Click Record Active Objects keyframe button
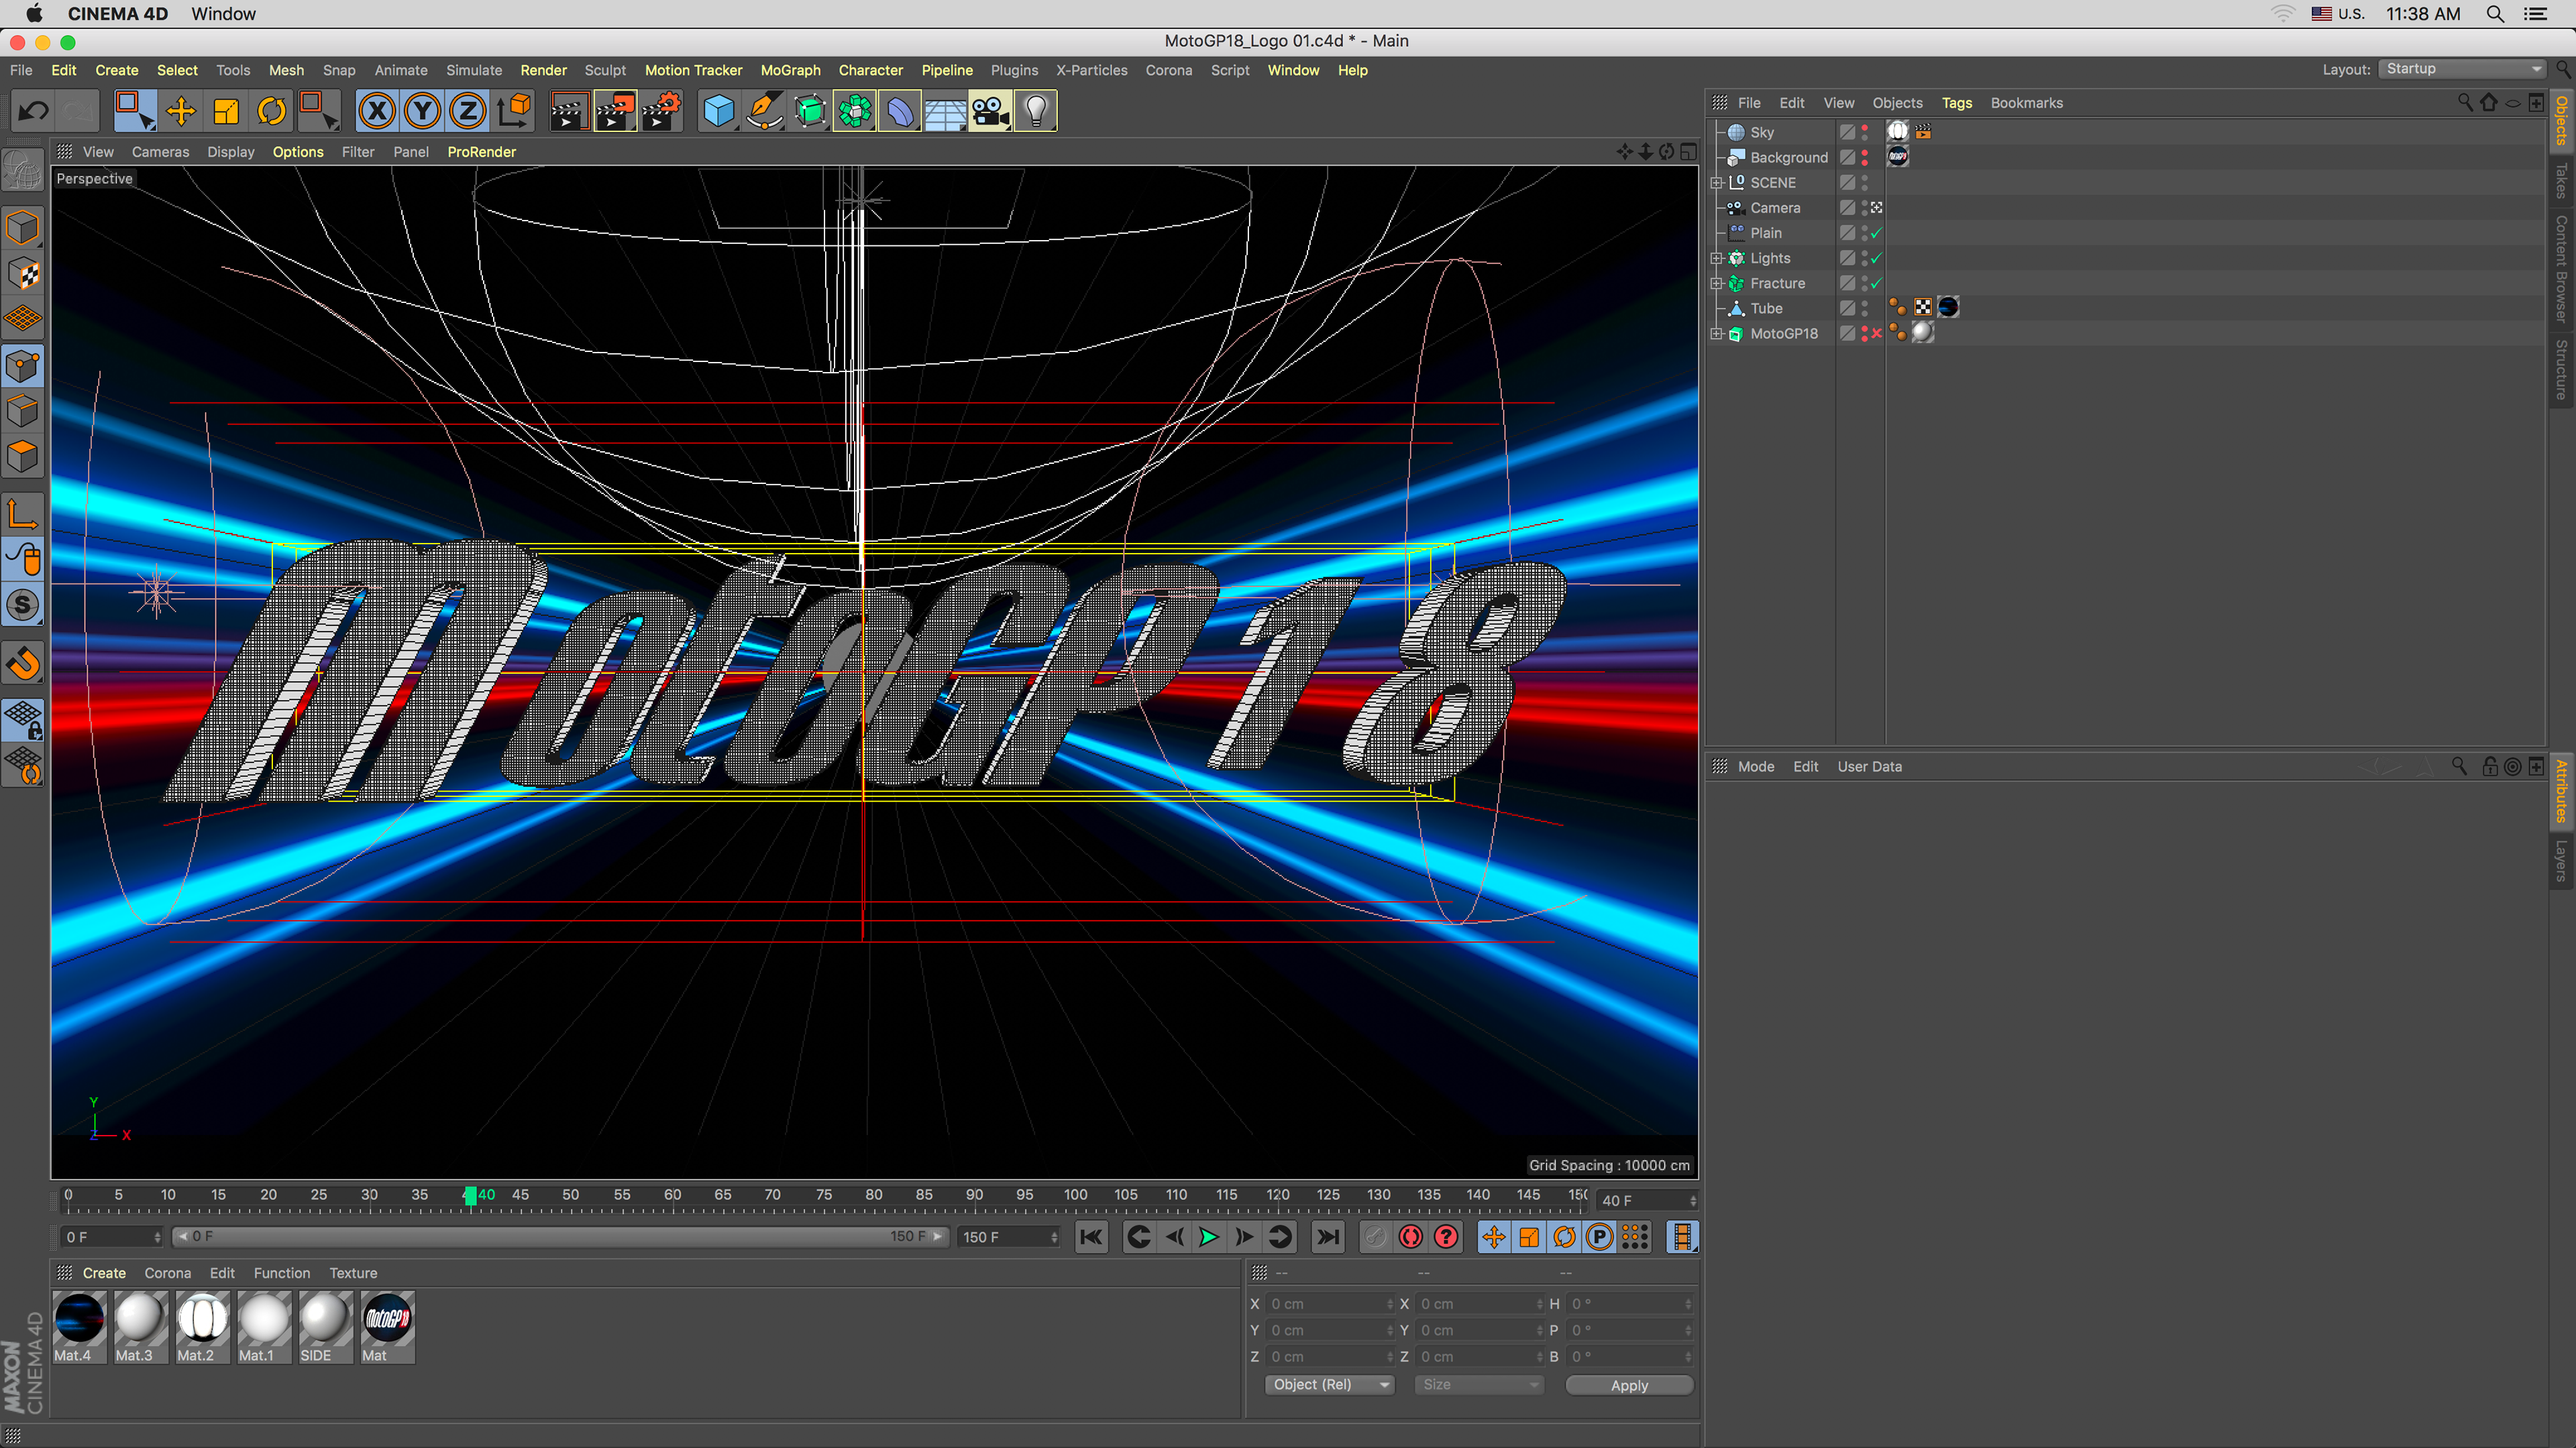 click(x=1375, y=1237)
